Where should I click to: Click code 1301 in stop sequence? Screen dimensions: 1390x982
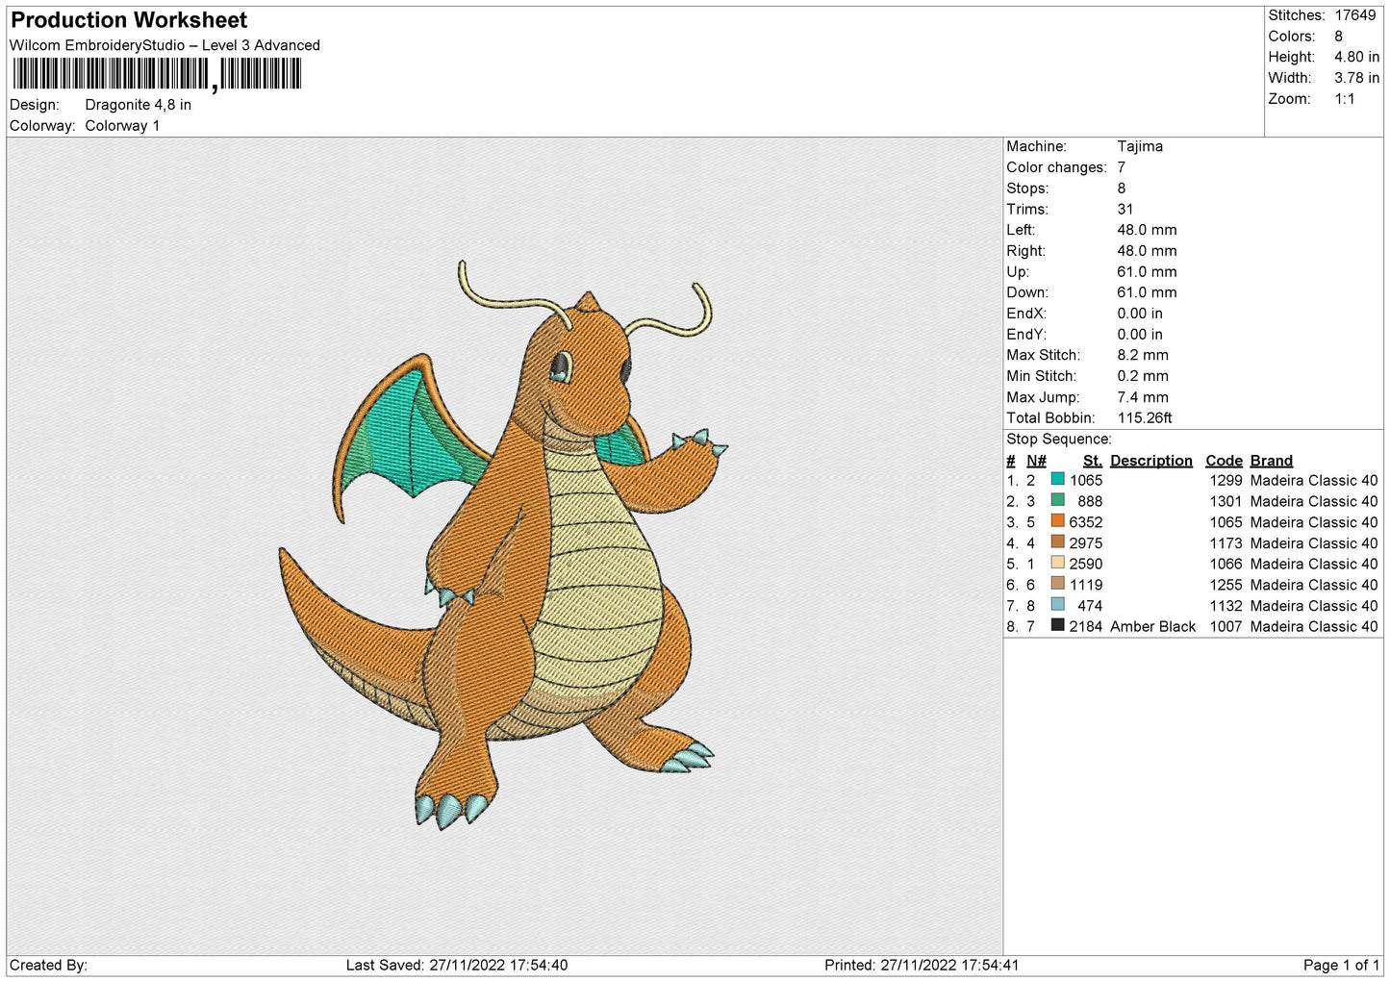tap(1226, 501)
